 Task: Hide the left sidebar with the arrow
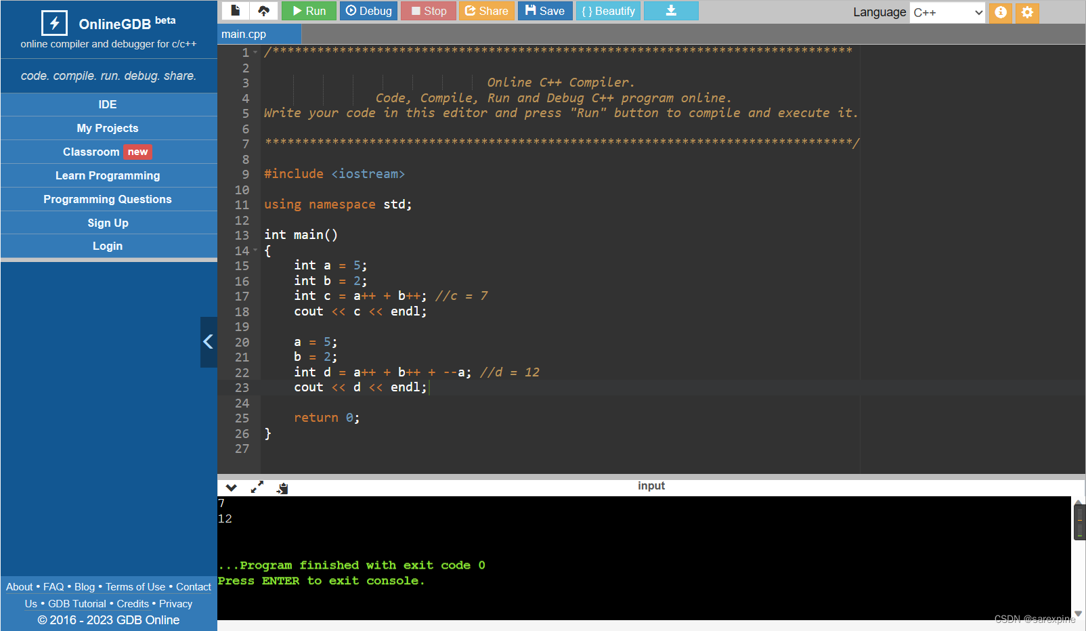(x=209, y=342)
